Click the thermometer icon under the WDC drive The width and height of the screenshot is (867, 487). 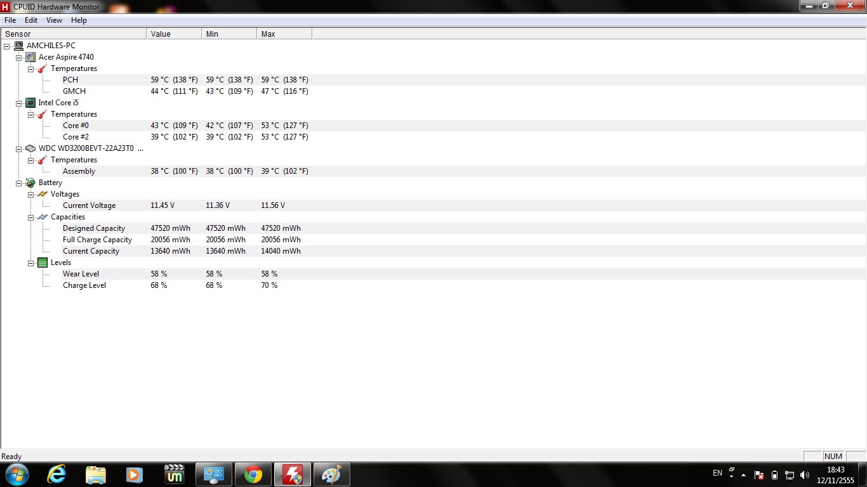tap(43, 160)
